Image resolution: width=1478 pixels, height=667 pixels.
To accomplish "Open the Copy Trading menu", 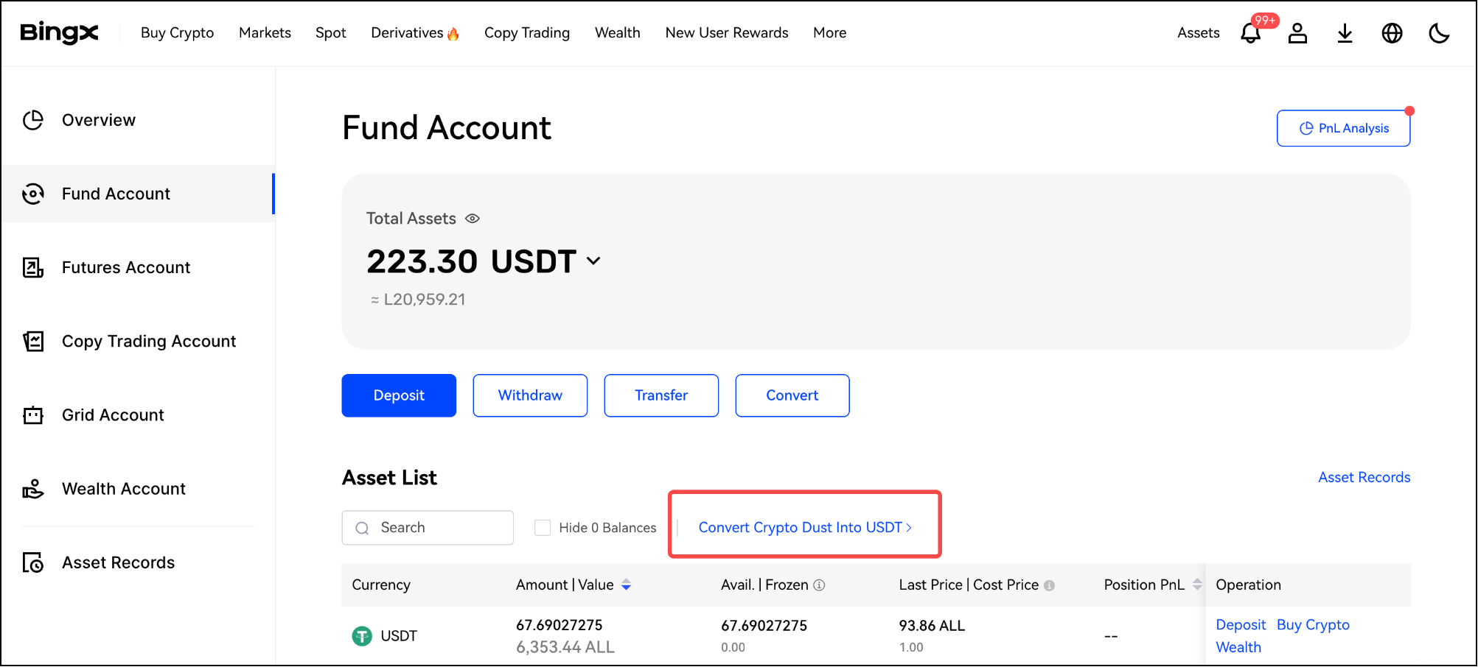I will coord(526,33).
